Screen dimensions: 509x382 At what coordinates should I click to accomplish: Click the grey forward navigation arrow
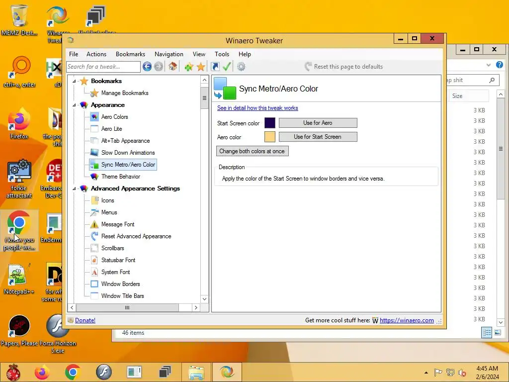[159, 67]
